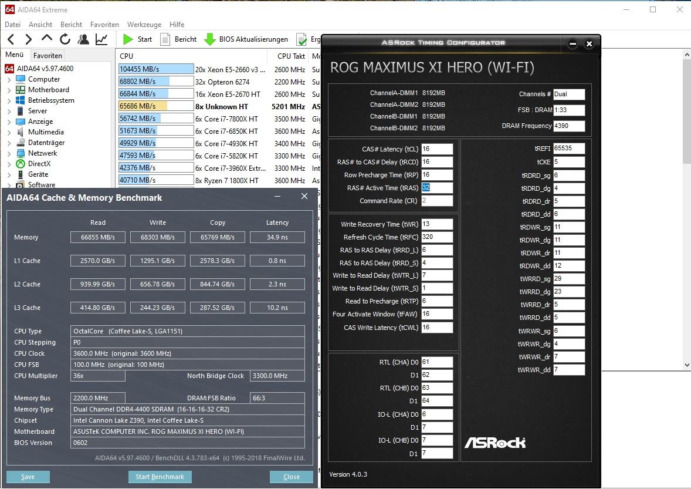The width and height of the screenshot is (691, 489).
Task: Click the tREFI value field
Action: click(569, 148)
